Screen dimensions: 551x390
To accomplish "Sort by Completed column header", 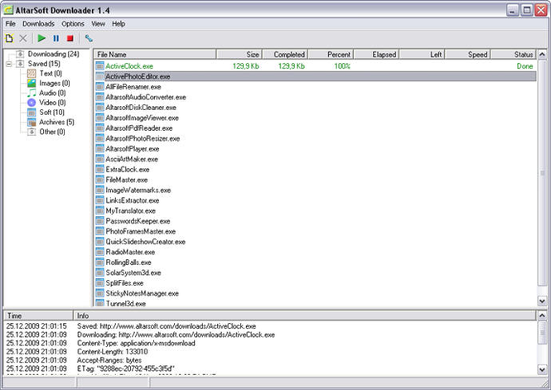I will click(x=285, y=55).
